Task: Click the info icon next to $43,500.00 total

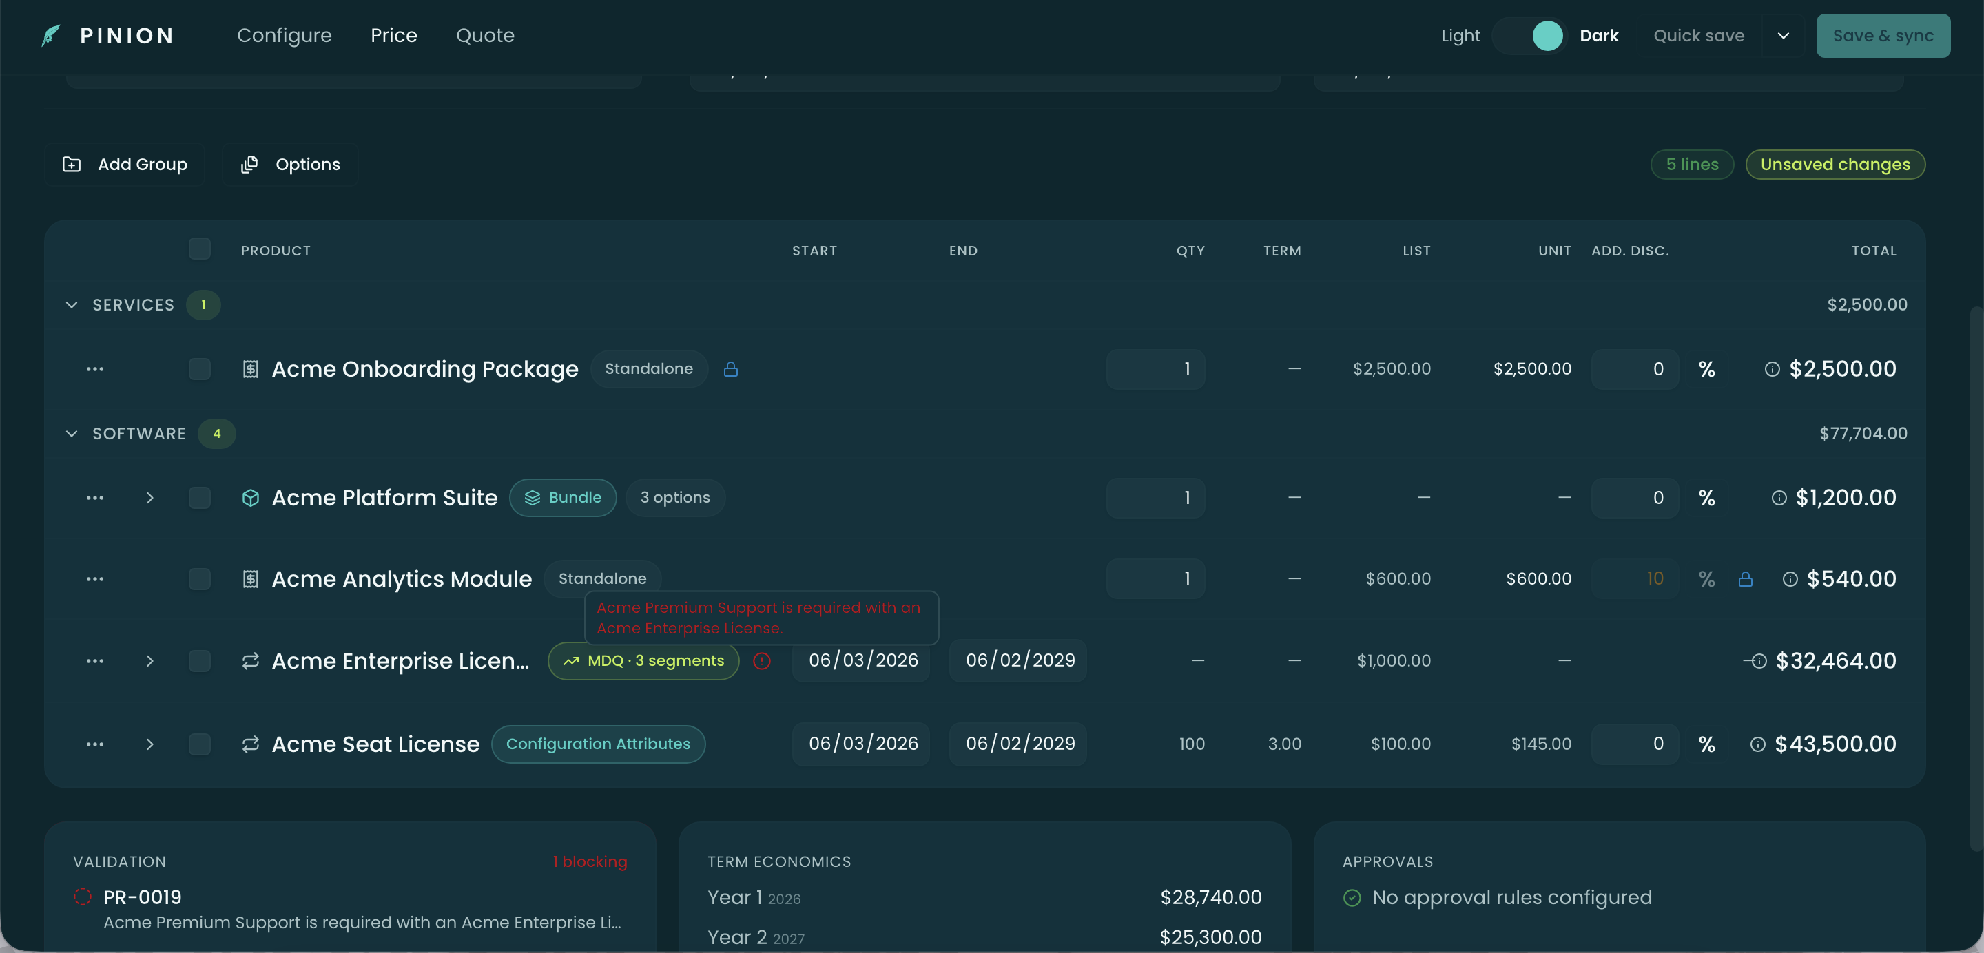Action: tap(1757, 744)
